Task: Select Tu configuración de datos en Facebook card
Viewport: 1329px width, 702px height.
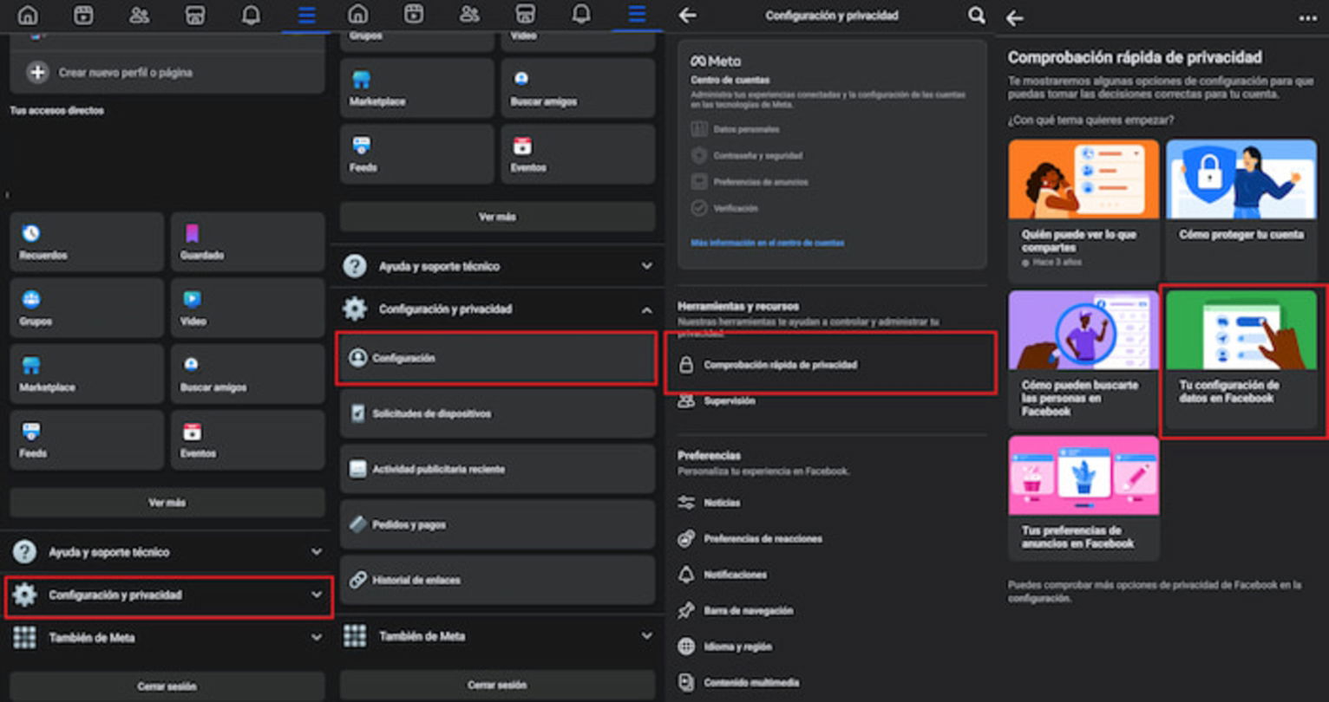Action: 1241,360
